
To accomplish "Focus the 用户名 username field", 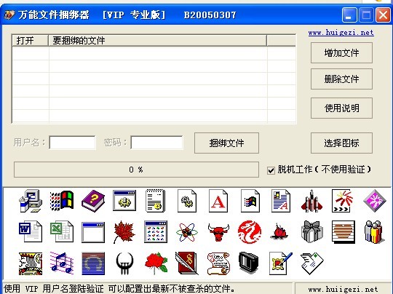I will tap(73, 143).
